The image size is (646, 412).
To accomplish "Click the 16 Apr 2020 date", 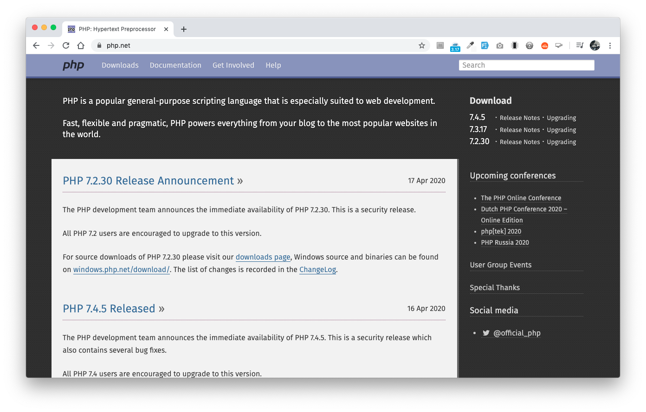I will [426, 309].
